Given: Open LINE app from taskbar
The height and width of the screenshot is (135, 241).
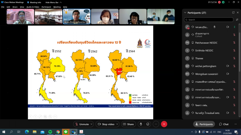Looking at the screenshot, I should [66, 132].
